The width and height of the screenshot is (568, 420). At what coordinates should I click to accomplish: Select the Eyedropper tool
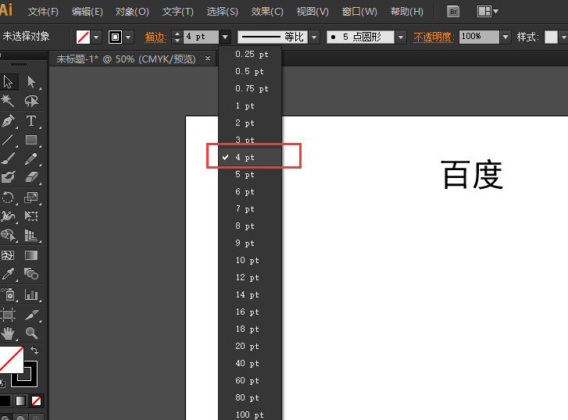click(8, 274)
